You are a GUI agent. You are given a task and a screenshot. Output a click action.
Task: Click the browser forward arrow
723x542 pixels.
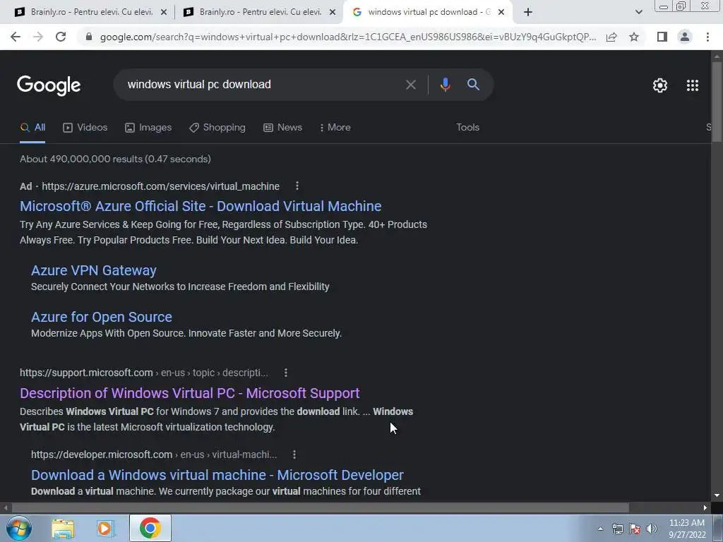tap(38, 37)
